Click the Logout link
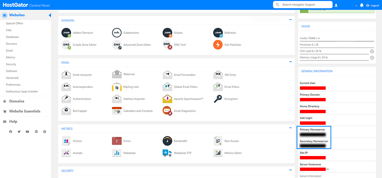This screenshot has width=382, height=178. (373, 5)
